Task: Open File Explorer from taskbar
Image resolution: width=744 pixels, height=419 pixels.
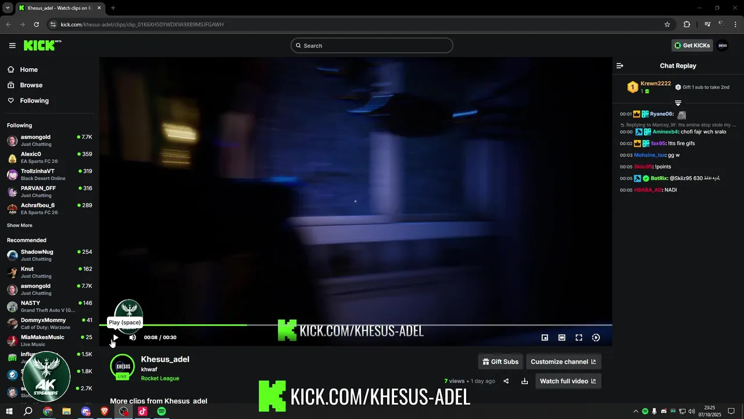Action: 66,411
